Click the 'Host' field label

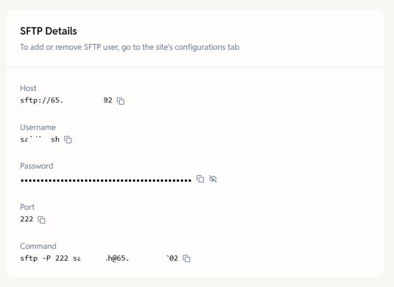click(x=28, y=88)
